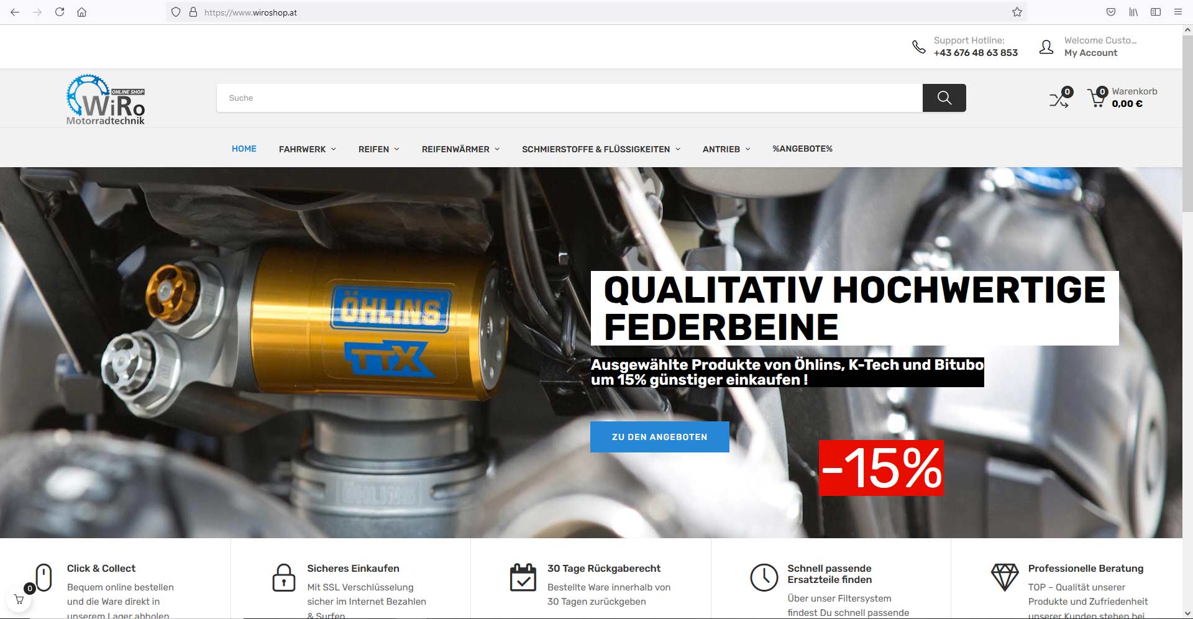This screenshot has height=619, width=1193.
Task: Click the Suche search input field
Action: [569, 98]
